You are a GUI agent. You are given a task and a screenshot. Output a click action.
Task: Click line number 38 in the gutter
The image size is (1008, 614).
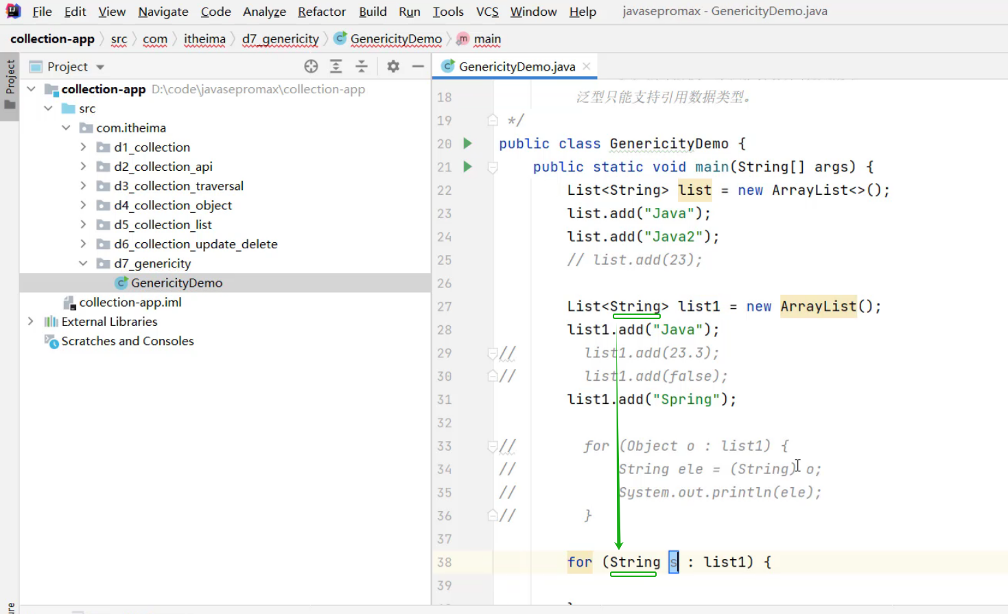(x=445, y=563)
